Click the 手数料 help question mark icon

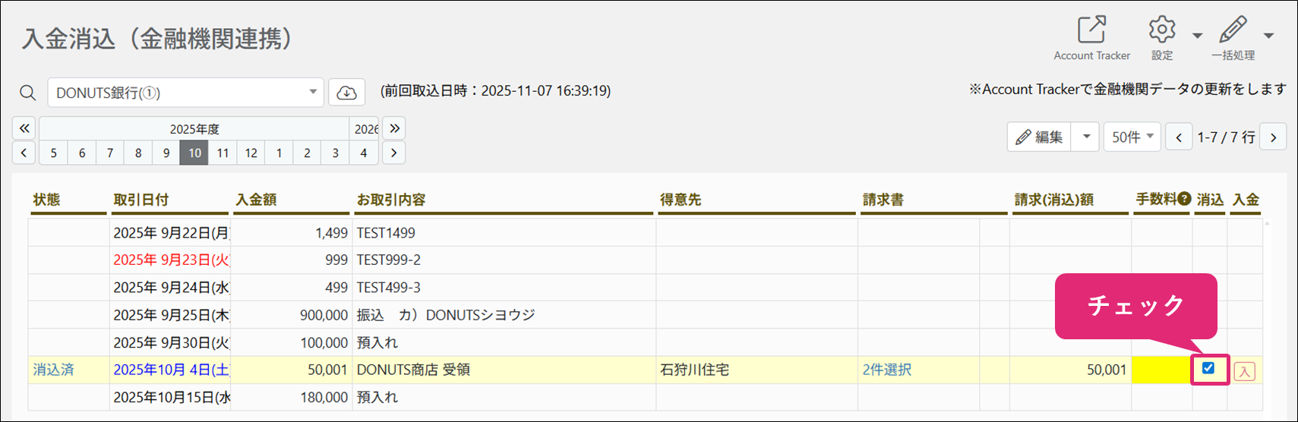[1184, 199]
